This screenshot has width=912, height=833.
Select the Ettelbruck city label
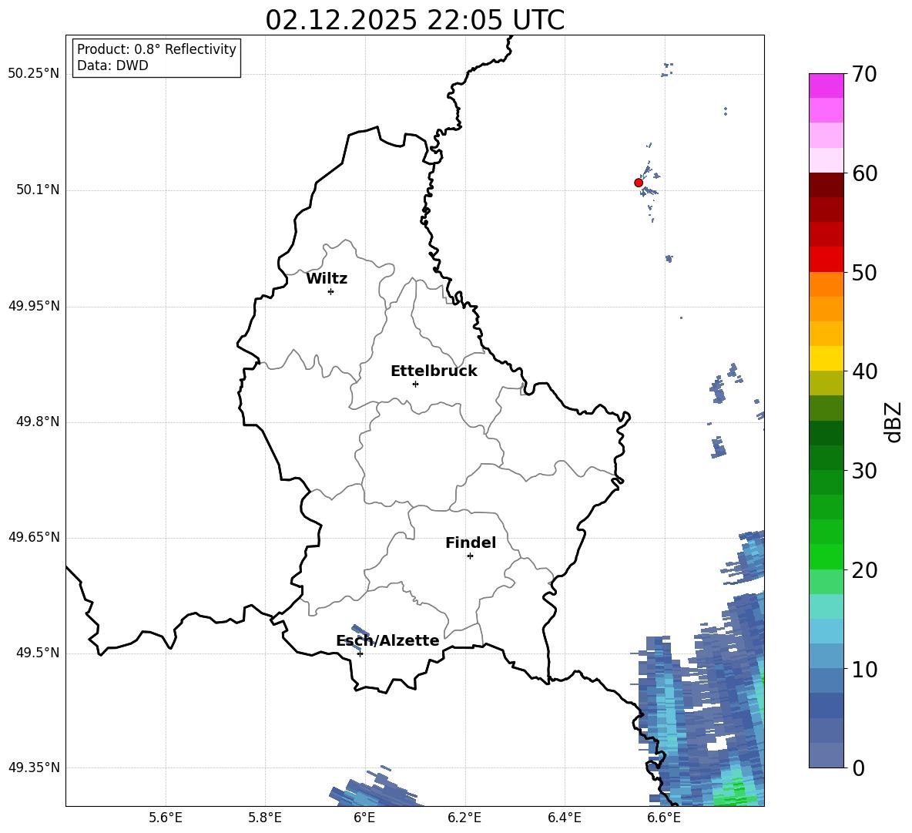coord(434,371)
